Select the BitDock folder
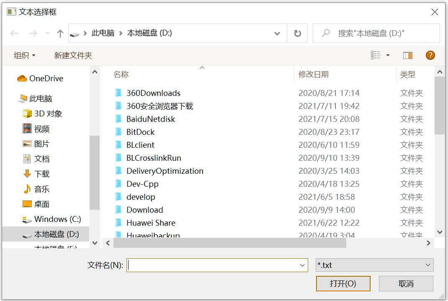Screen dimensions: 448x301 [140, 132]
